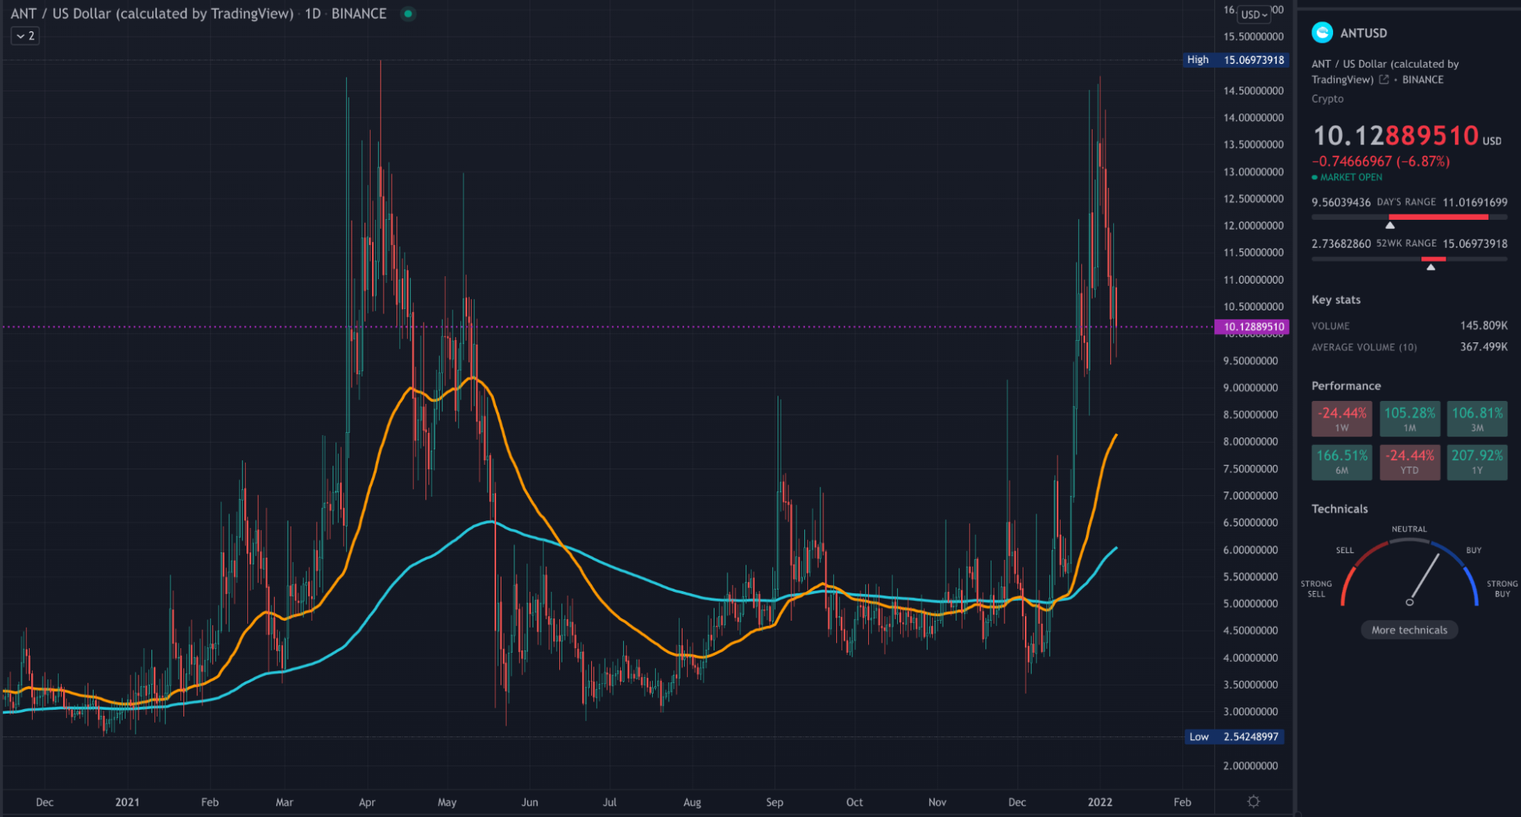Click the Low 2.54248997 price label
This screenshot has width=1521, height=817.
[1236, 736]
